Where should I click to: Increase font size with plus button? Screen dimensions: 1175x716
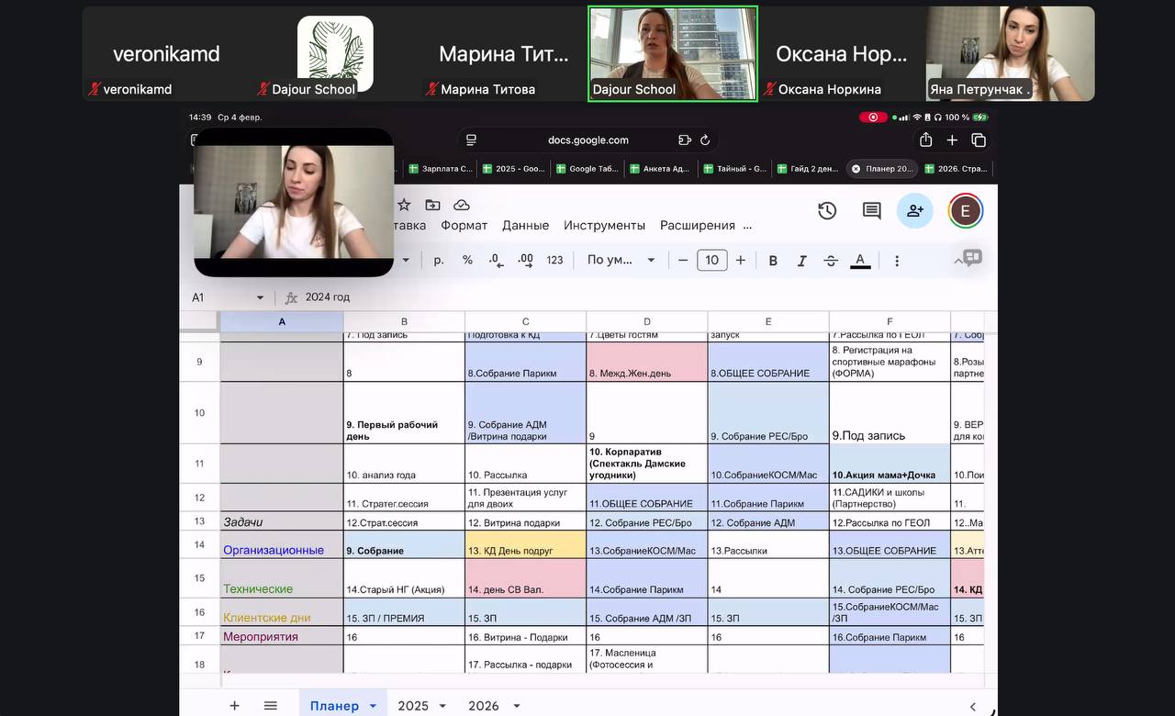point(741,261)
